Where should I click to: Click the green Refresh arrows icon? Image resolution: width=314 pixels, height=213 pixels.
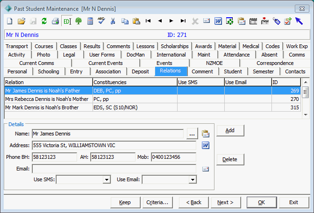(x=44, y=21)
